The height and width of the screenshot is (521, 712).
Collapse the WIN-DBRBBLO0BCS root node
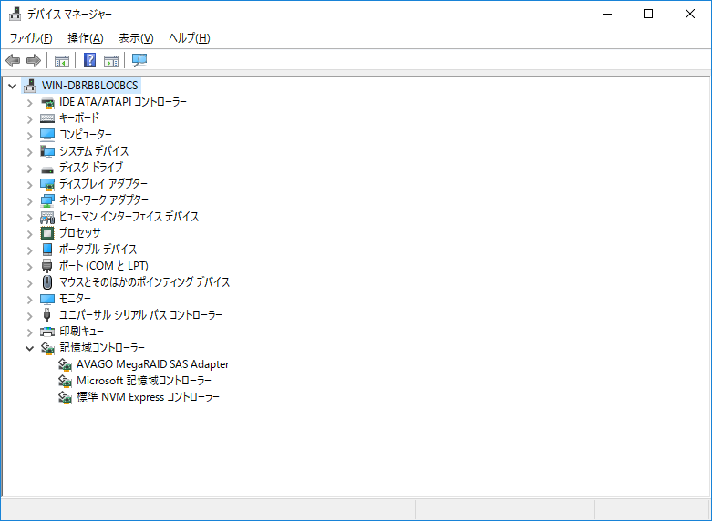(x=12, y=86)
